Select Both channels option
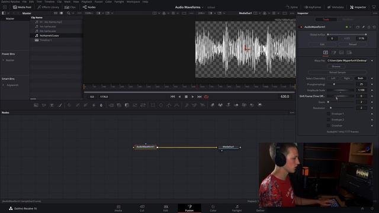379x213 pixels. point(361,78)
